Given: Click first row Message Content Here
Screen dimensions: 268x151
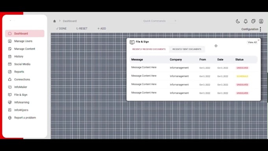Looking at the screenshot, I should 144,67.
